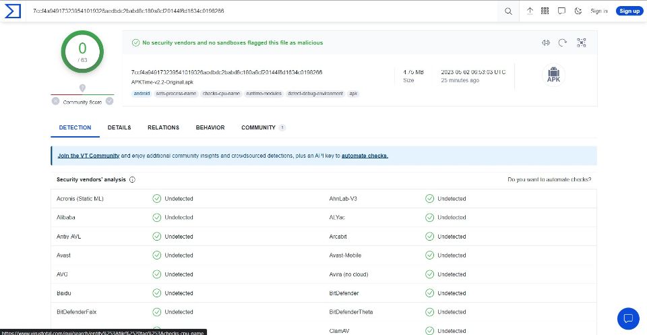The width and height of the screenshot is (647, 335).
Task: Click the detect-debug-environment tag
Action: (x=315, y=94)
